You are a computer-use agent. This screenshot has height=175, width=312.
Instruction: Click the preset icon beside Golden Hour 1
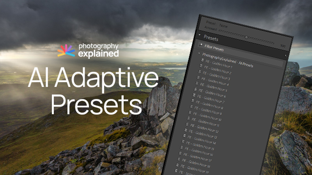pyautogui.click(x=202, y=60)
